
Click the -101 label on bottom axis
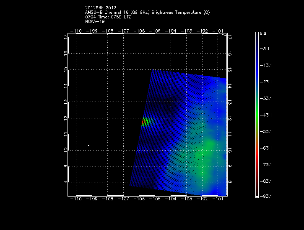[x=218, y=200]
